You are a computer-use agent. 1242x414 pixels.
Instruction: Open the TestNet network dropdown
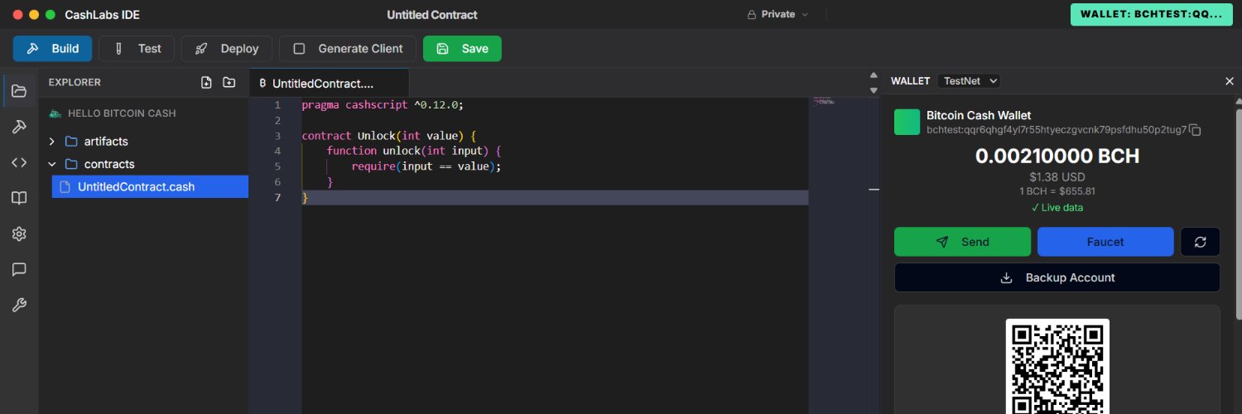tap(969, 80)
